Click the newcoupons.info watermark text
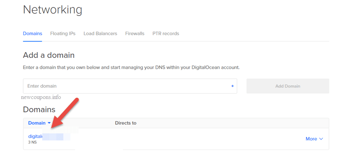352x160 pixels. click(x=42, y=97)
